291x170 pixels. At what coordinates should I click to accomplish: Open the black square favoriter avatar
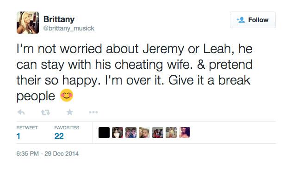coord(104,133)
